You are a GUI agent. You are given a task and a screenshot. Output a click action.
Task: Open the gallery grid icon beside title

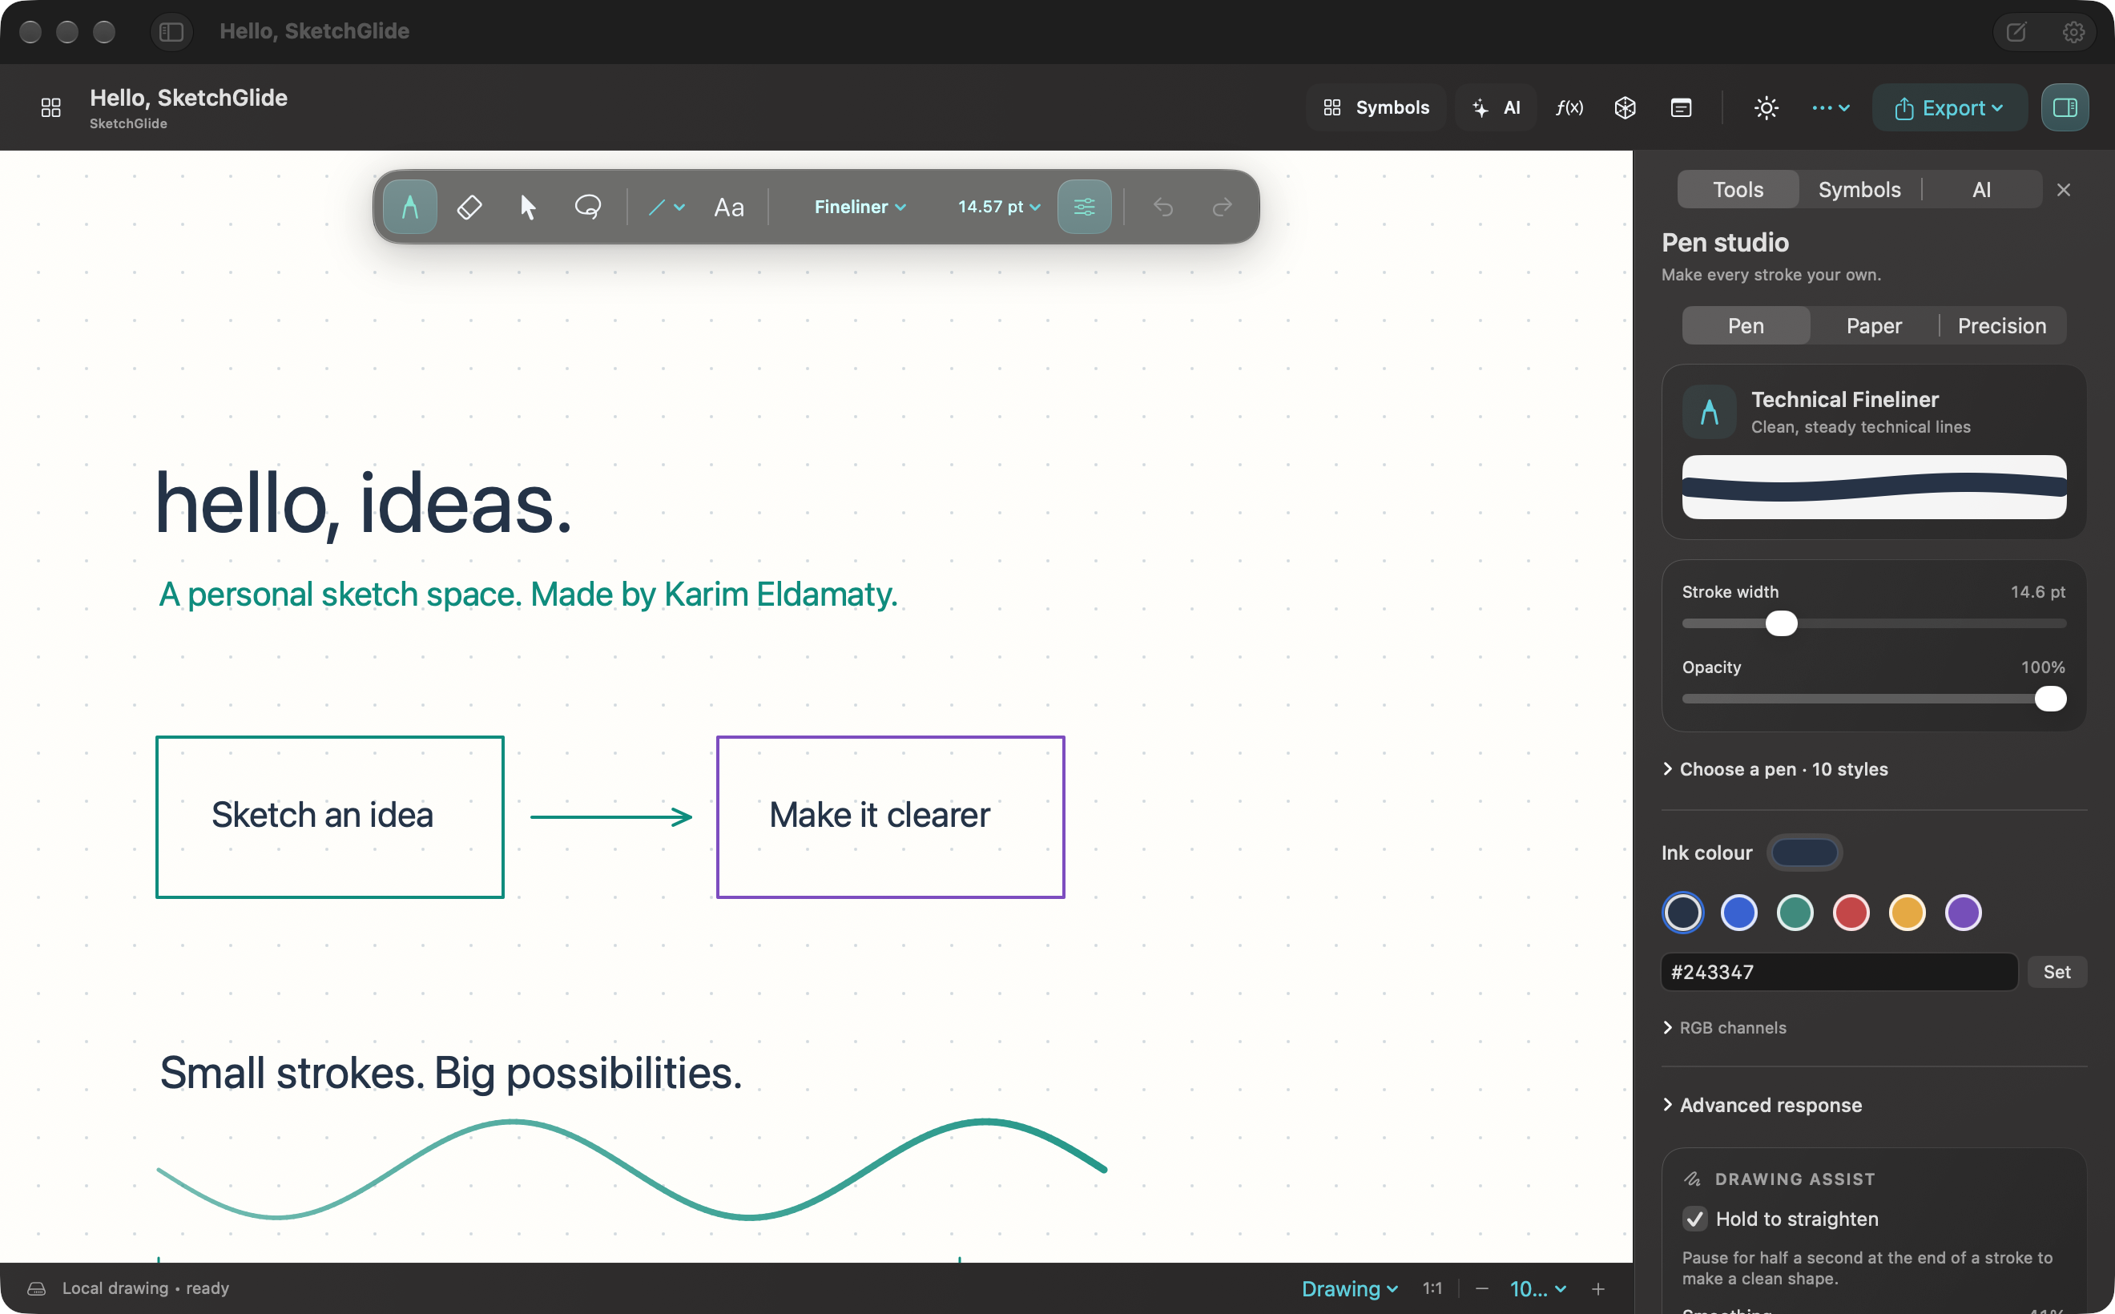[51, 107]
